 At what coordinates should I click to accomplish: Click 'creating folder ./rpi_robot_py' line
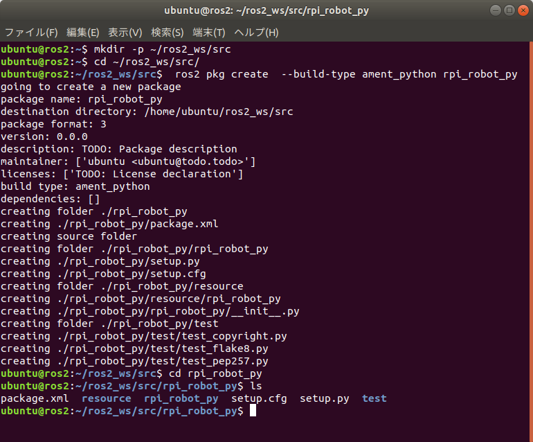[x=94, y=211]
